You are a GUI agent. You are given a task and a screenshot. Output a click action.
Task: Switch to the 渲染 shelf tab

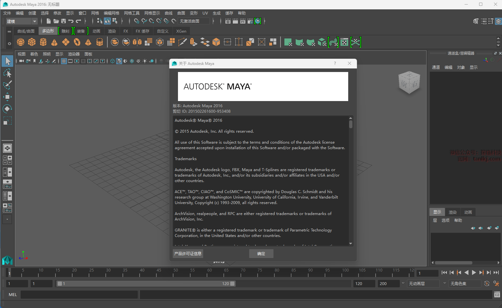[112, 31]
